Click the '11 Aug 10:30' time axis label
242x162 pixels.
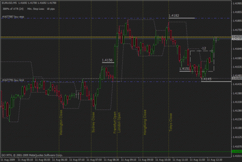coord(163,160)
